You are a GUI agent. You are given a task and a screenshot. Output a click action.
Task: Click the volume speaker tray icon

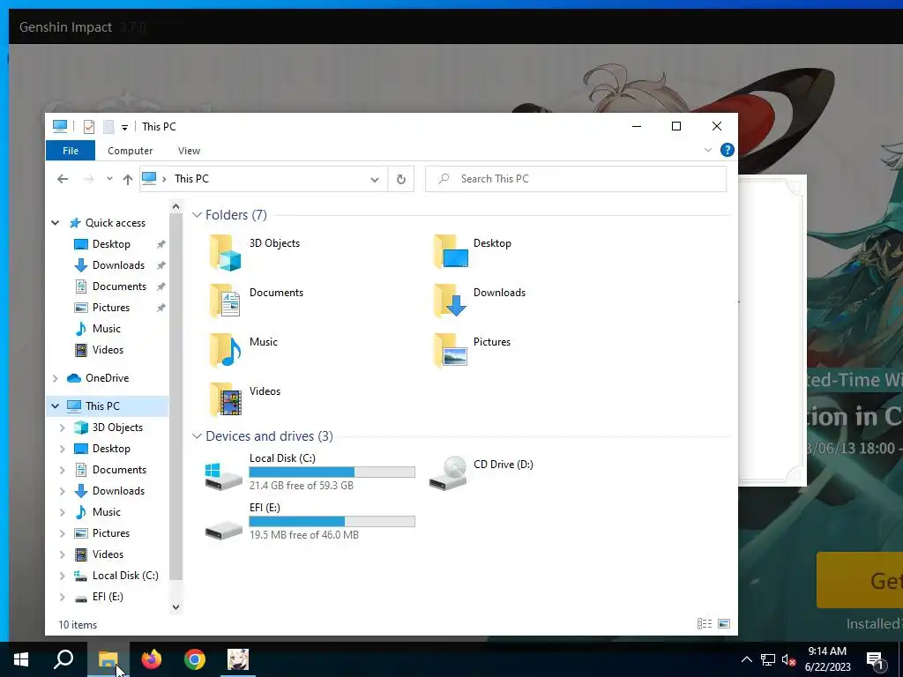pyautogui.click(x=789, y=659)
